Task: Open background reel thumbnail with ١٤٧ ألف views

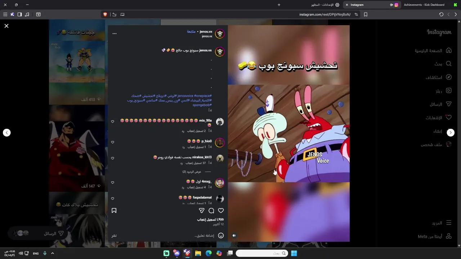Action: pos(77,148)
